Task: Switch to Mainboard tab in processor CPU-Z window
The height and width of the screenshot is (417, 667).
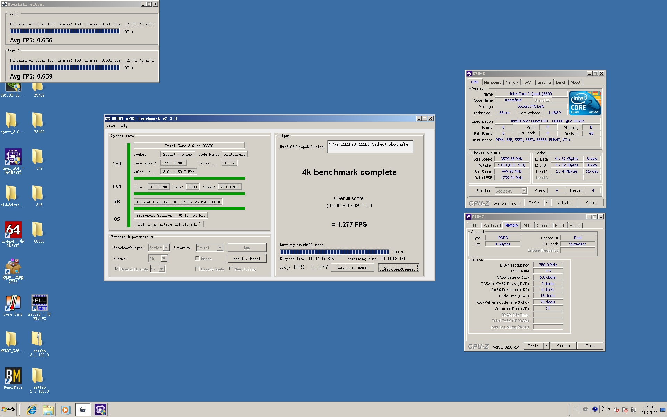Action: (493, 82)
